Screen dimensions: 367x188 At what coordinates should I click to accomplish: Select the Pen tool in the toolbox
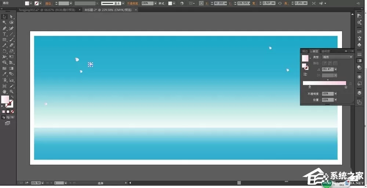pyautogui.click(x=4, y=28)
